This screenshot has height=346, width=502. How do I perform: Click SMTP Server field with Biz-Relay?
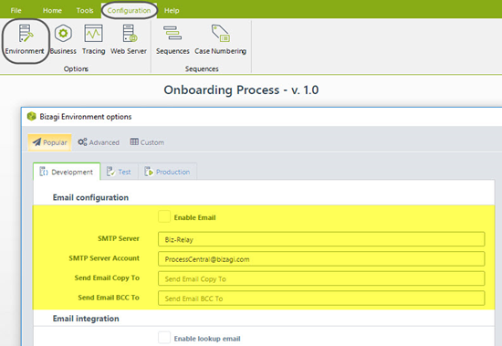321,239
